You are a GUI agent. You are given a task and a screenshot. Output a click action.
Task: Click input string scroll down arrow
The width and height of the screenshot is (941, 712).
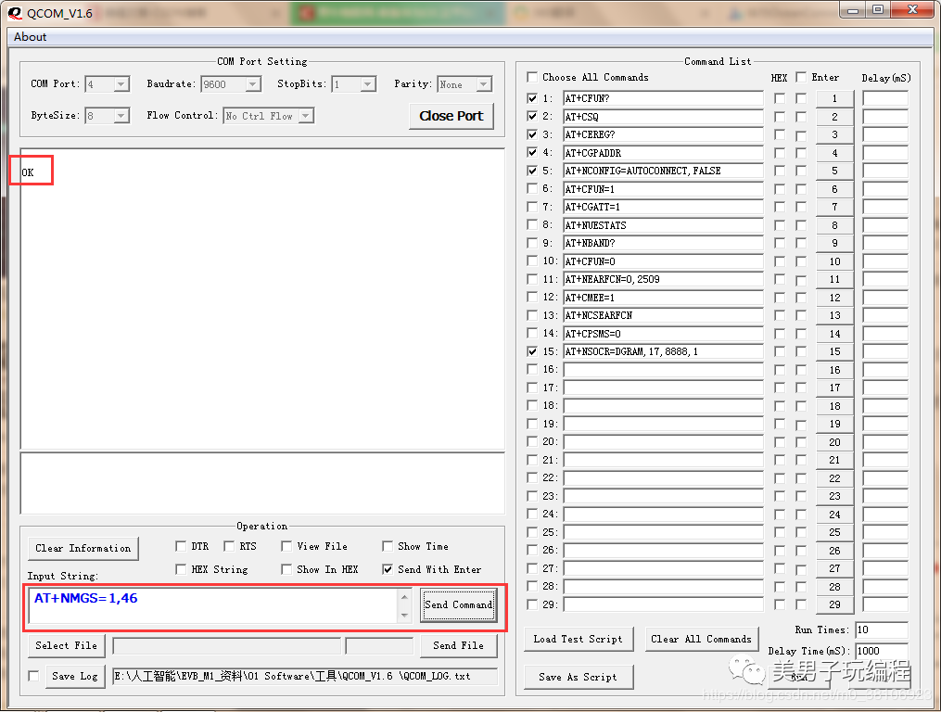[x=404, y=615]
